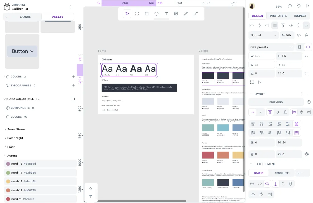This screenshot has height=203, width=313.
Task: Enable constrain proportions for width and height
Action: point(307,56)
